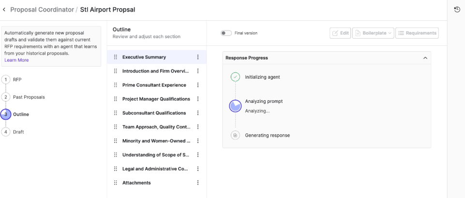Select Minority and Women-Owned section
Screen dimensions: 465x198
pyautogui.click(x=157, y=141)
